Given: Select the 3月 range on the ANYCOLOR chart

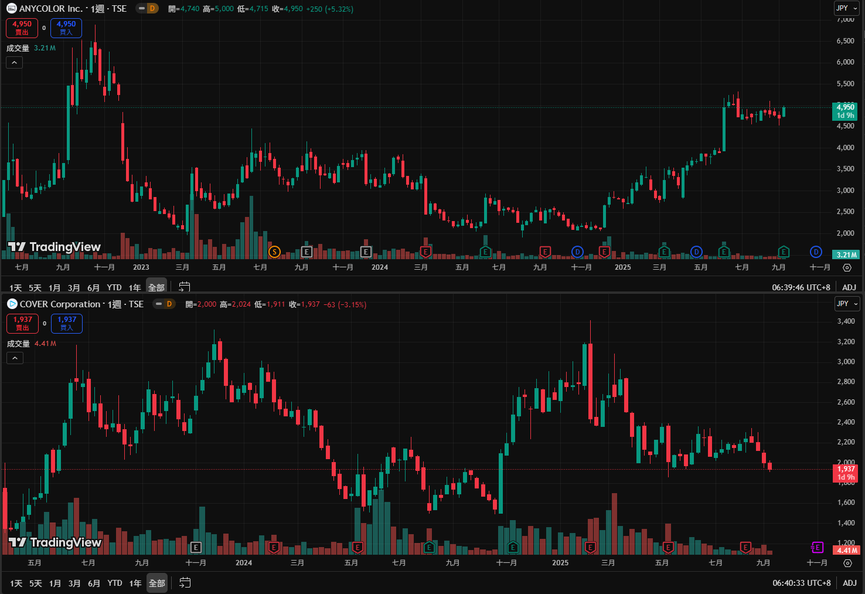Looking at the screenshot, I should 74,287.
